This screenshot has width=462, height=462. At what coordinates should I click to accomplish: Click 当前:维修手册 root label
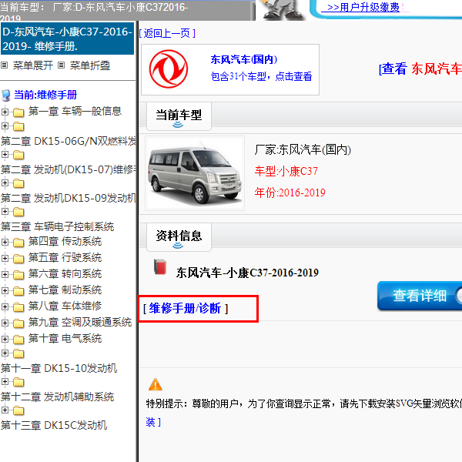click(45, 95)
